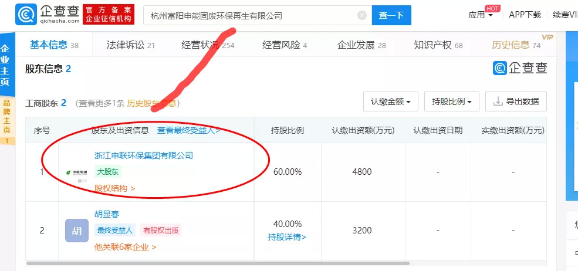Open 他关联6家企业 link

pos(125,247)
